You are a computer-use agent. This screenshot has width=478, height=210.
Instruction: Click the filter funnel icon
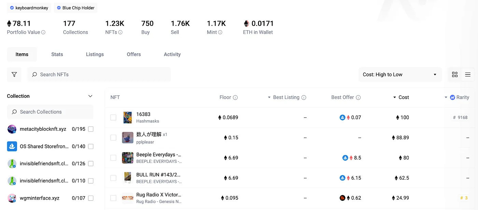[14, 74]
